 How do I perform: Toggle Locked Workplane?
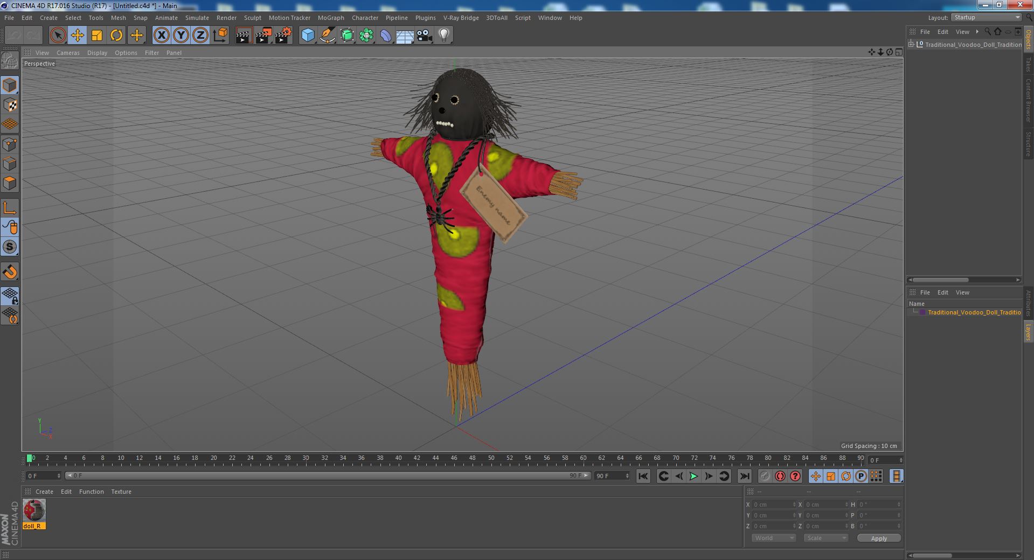(10, 296)
